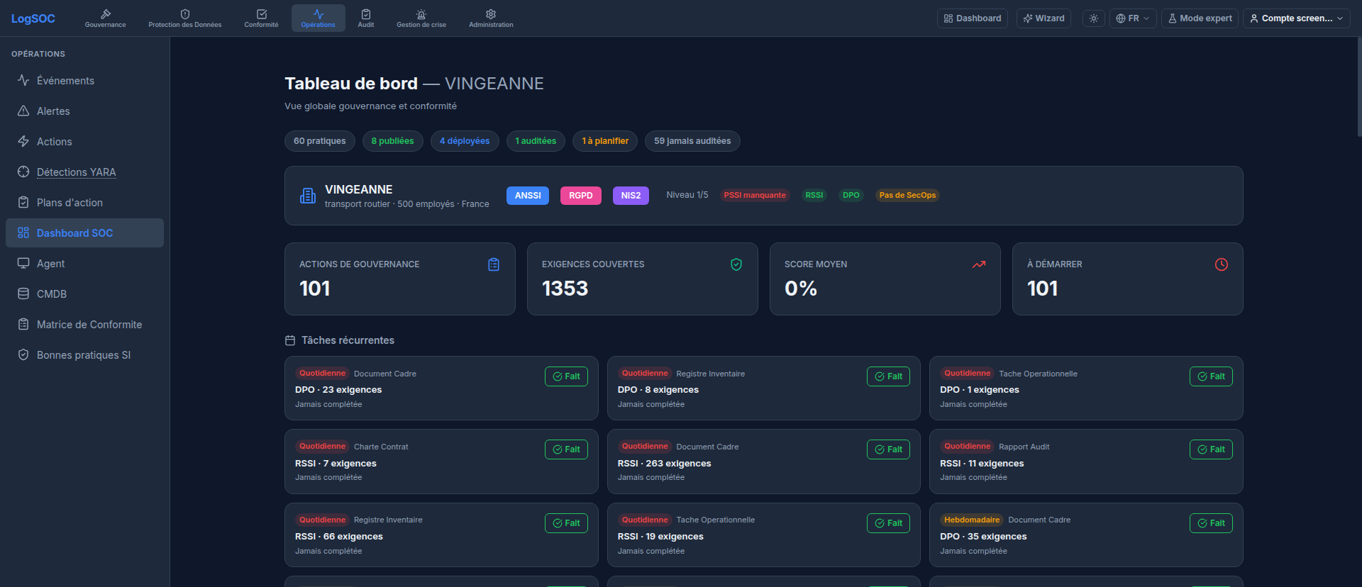Image resolution: width=1362 pixels, height=587 pixels.
Task: Expand the Compte screen account menu
Action: [x=1296, y=18]
